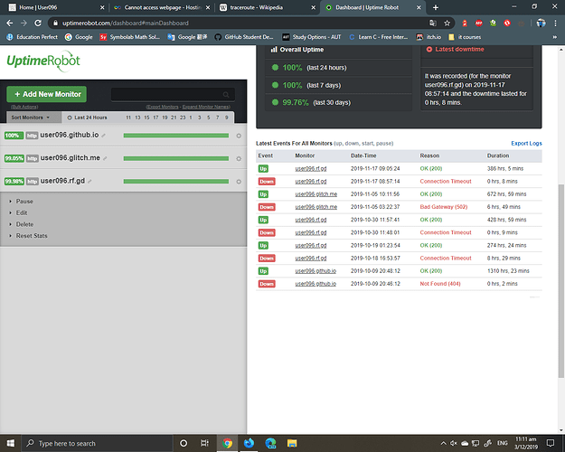Click the Add New Monitor button

[x=46, y=94]
